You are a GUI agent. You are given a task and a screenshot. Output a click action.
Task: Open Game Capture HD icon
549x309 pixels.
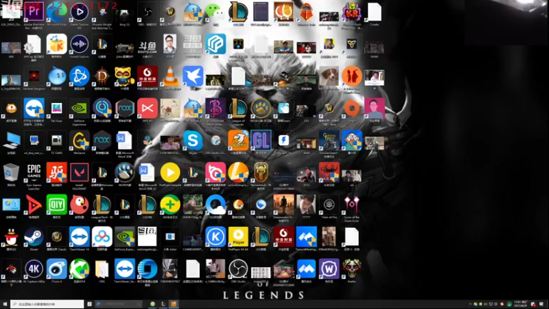point(80,12)
